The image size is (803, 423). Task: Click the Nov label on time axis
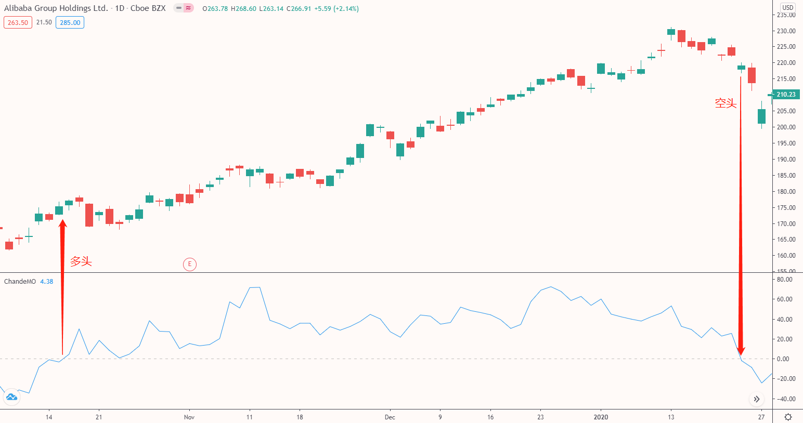[189, 417]
